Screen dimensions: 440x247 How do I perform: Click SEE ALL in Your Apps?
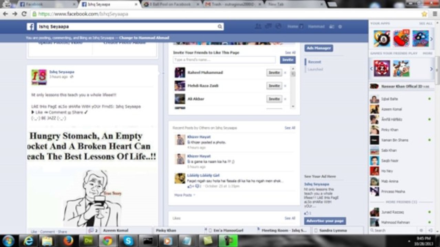(426, 24)
